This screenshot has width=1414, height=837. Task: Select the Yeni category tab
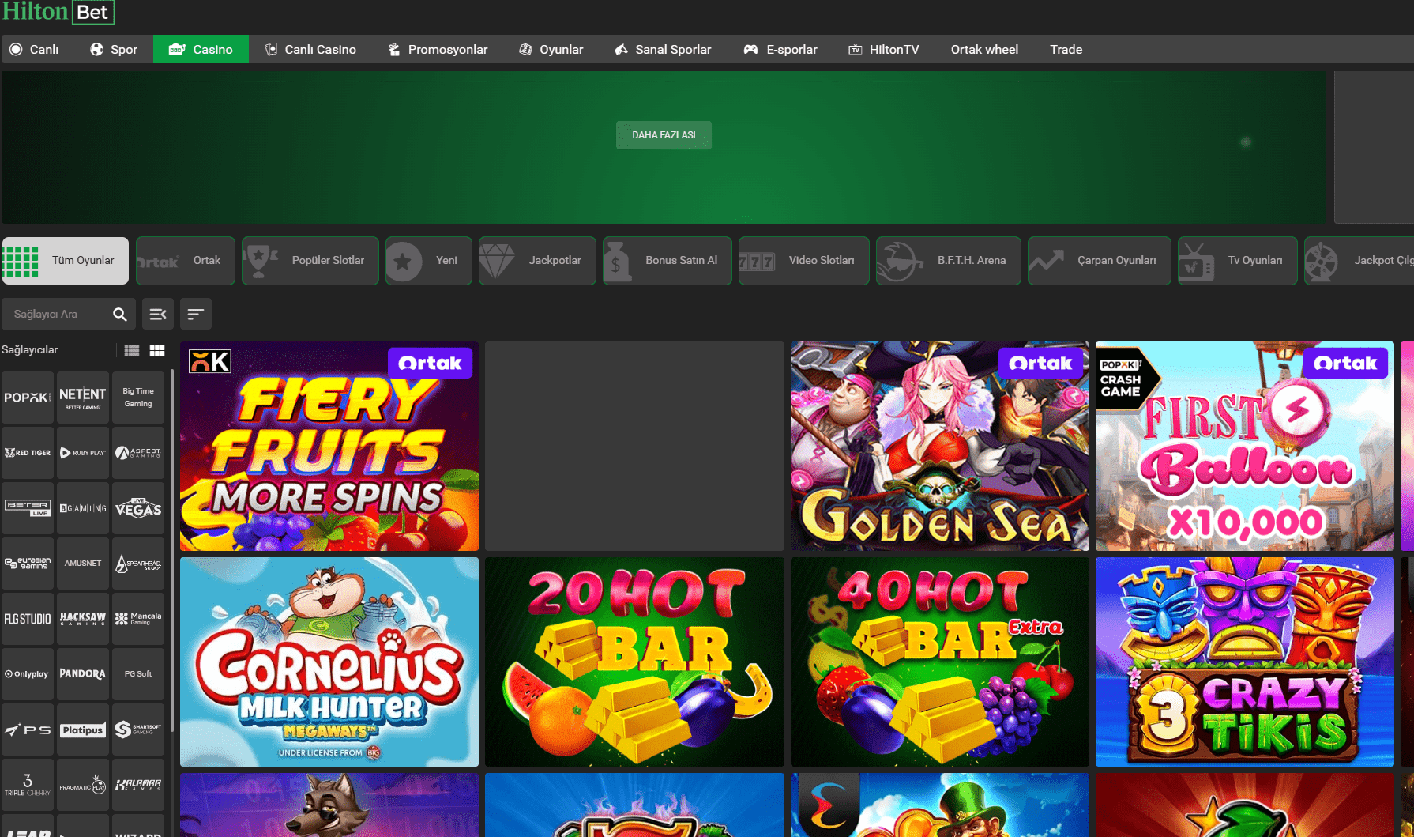tap(429, 261)
